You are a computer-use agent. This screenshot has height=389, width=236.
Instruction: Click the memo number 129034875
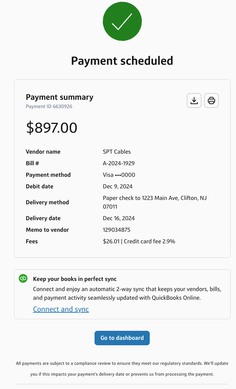pos(117,230)
